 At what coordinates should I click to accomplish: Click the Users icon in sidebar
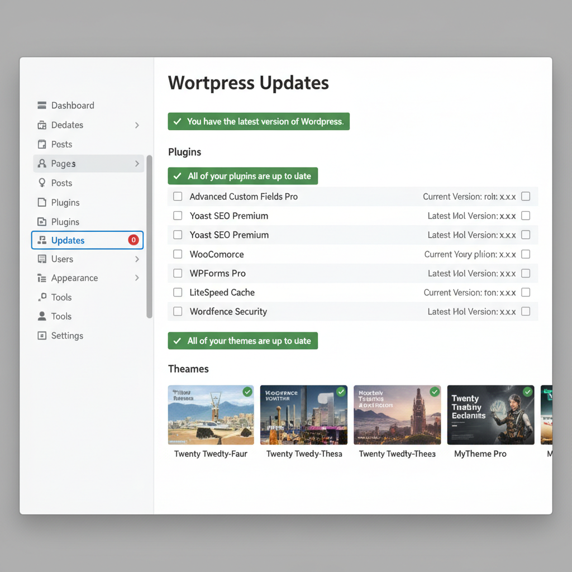[42, 259]
